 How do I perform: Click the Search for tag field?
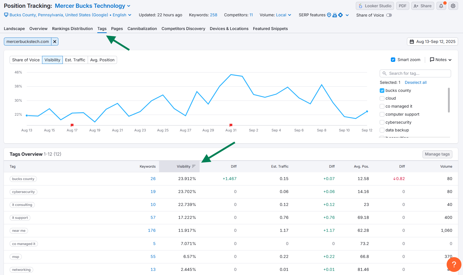(x=415, y=73)
